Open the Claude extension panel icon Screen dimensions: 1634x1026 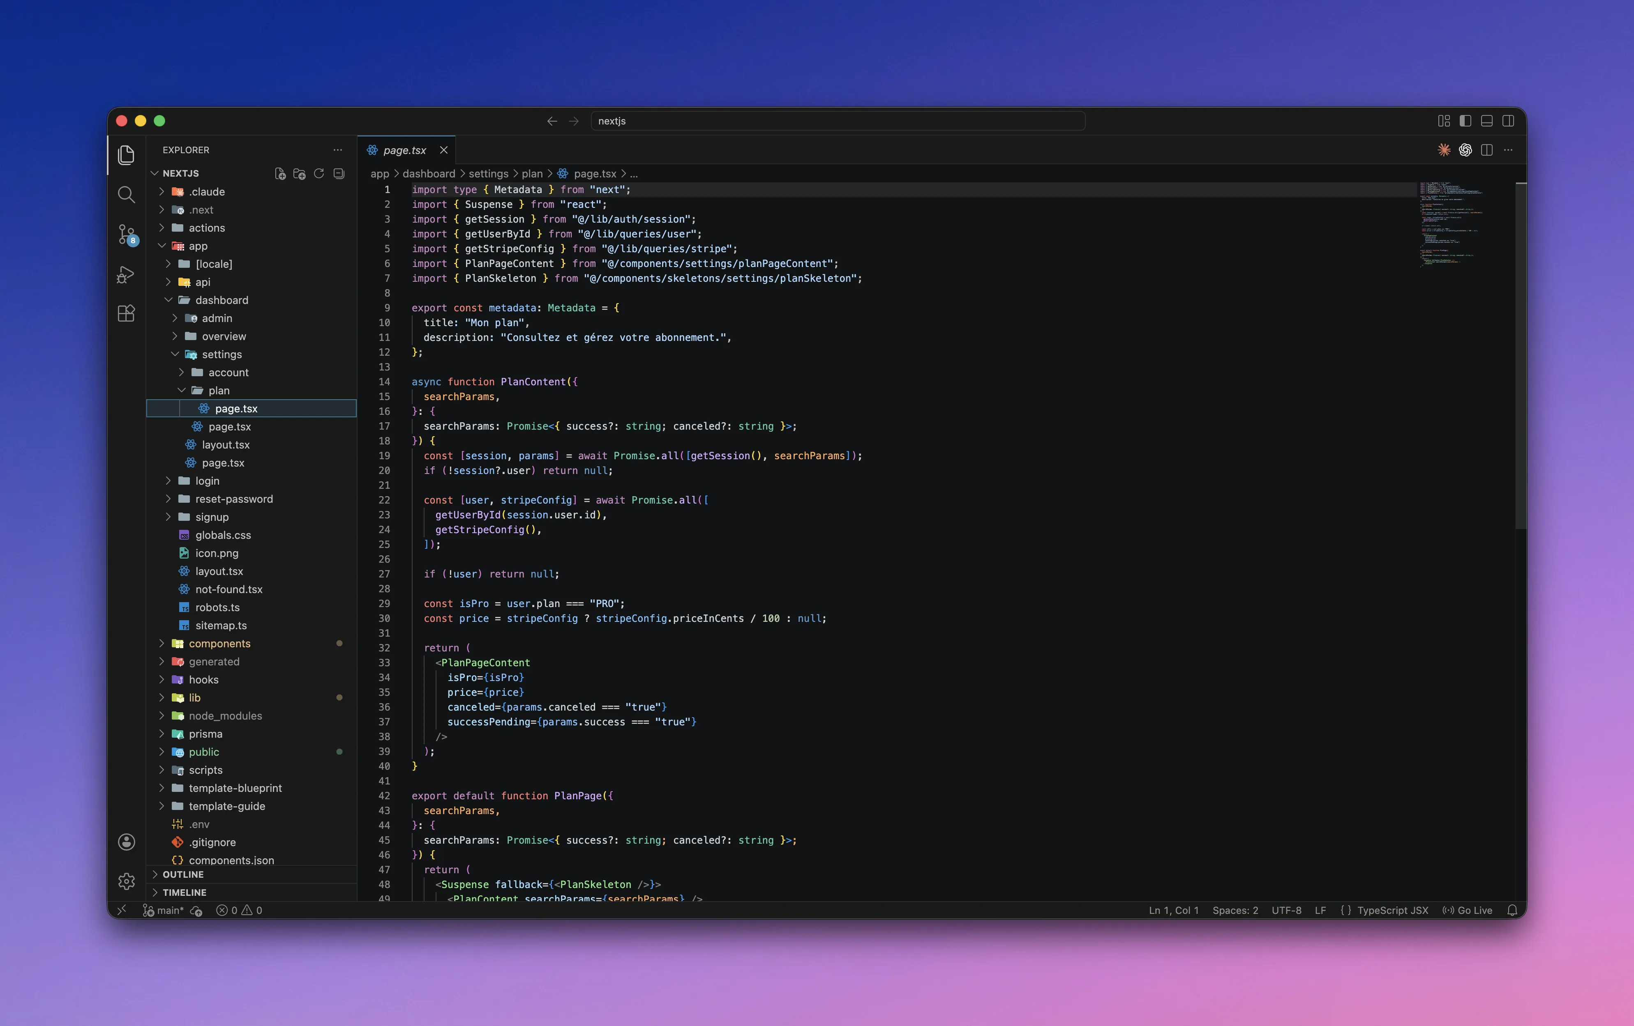(x=1444, y=150)
